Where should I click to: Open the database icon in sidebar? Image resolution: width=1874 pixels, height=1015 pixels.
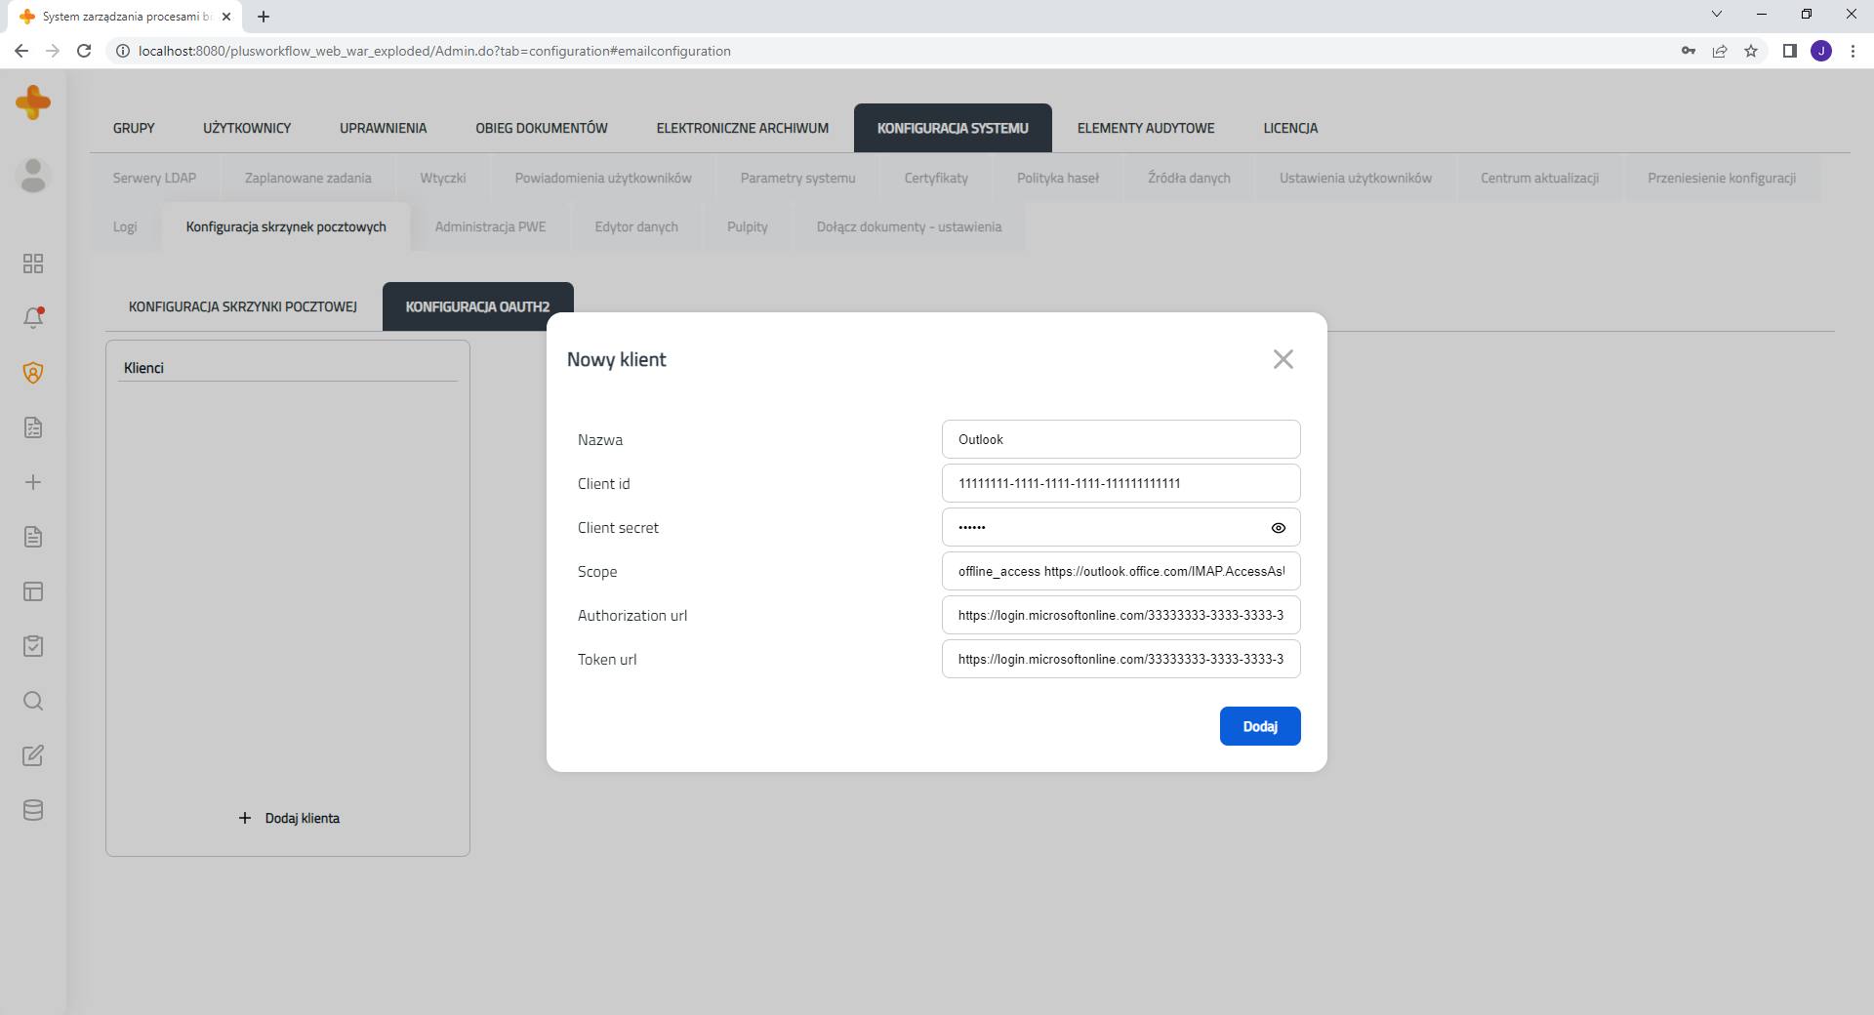(x=33, y=810)
